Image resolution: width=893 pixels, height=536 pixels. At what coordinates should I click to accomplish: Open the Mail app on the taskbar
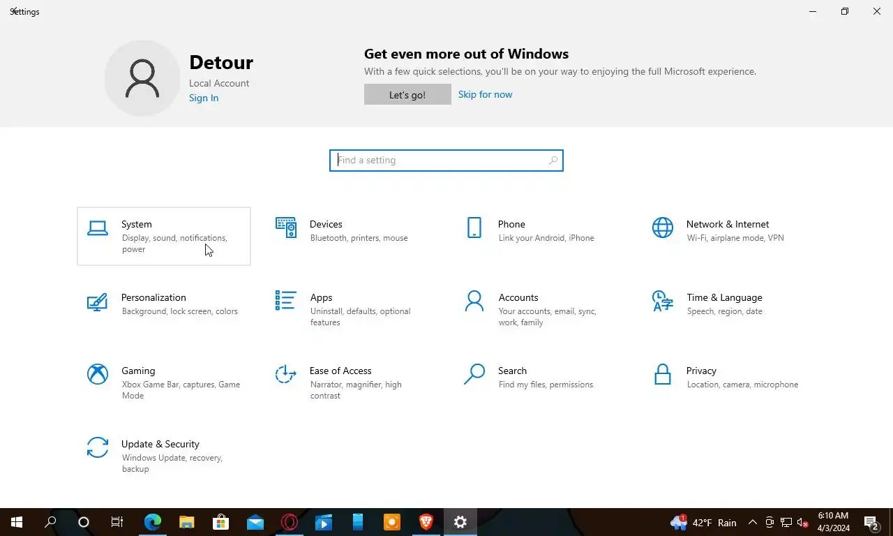point(255,522)
